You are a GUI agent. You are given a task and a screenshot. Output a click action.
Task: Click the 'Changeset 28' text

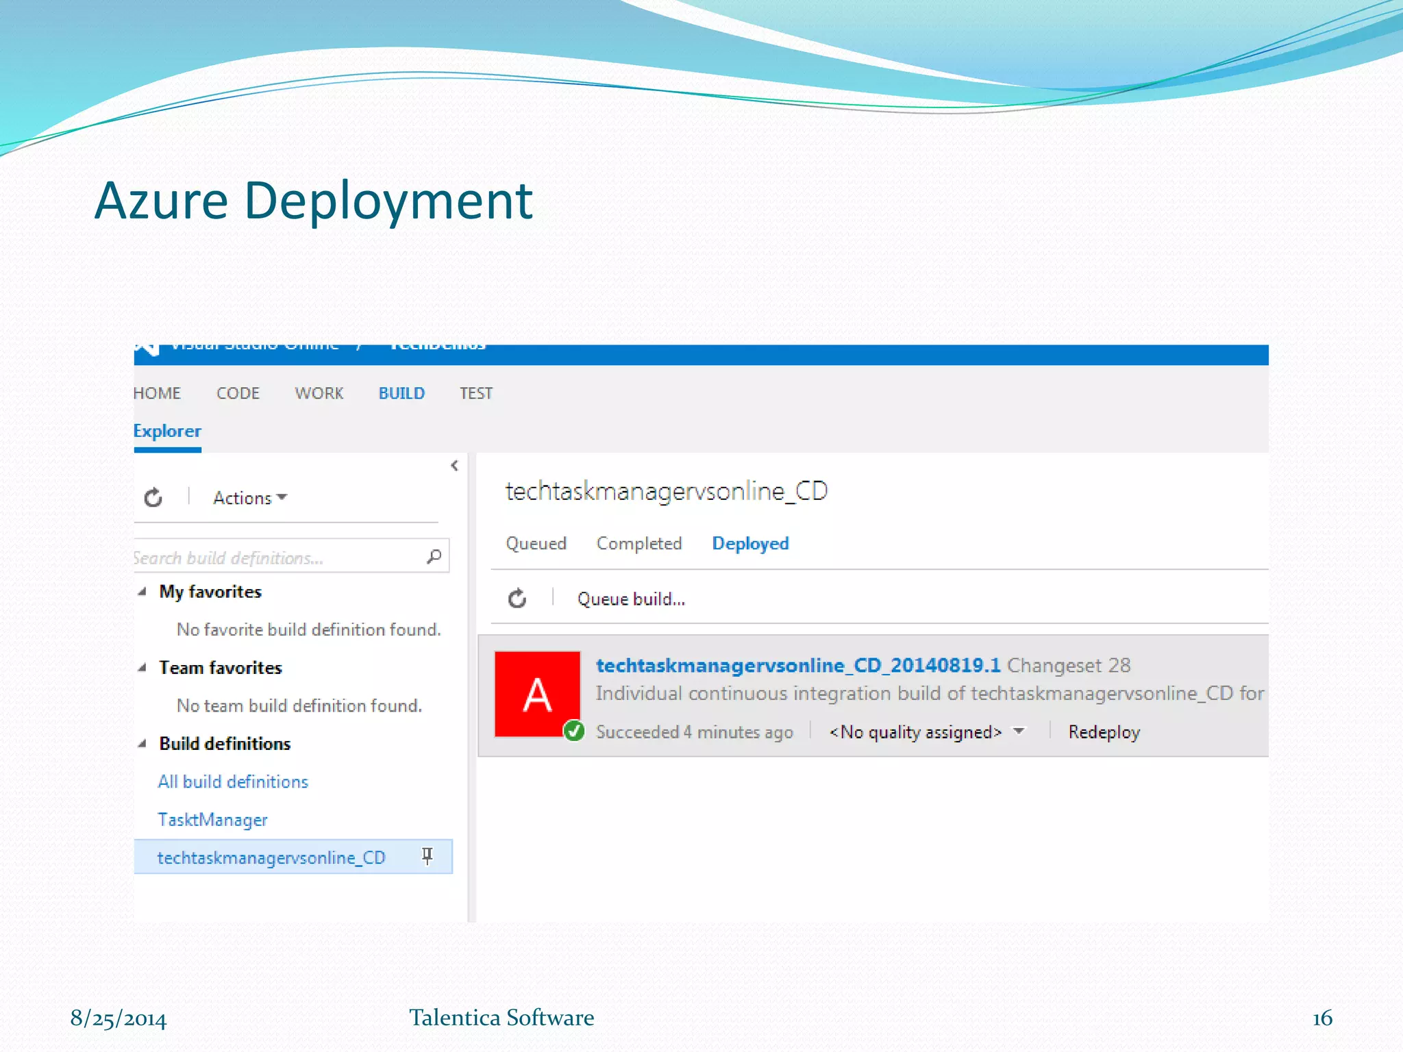tap(1069, 665)
